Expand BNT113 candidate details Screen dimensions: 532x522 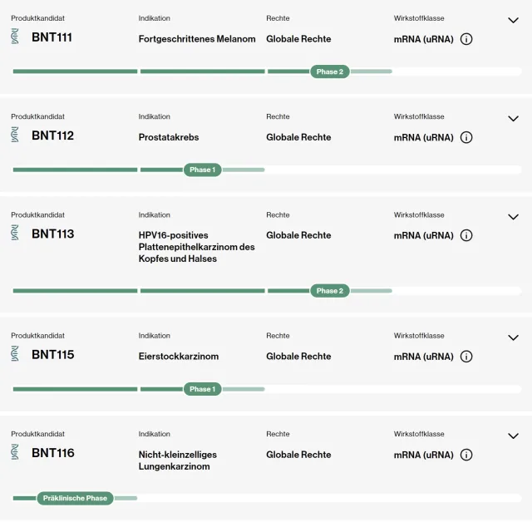pyautogui.click(x=514, y=217)
